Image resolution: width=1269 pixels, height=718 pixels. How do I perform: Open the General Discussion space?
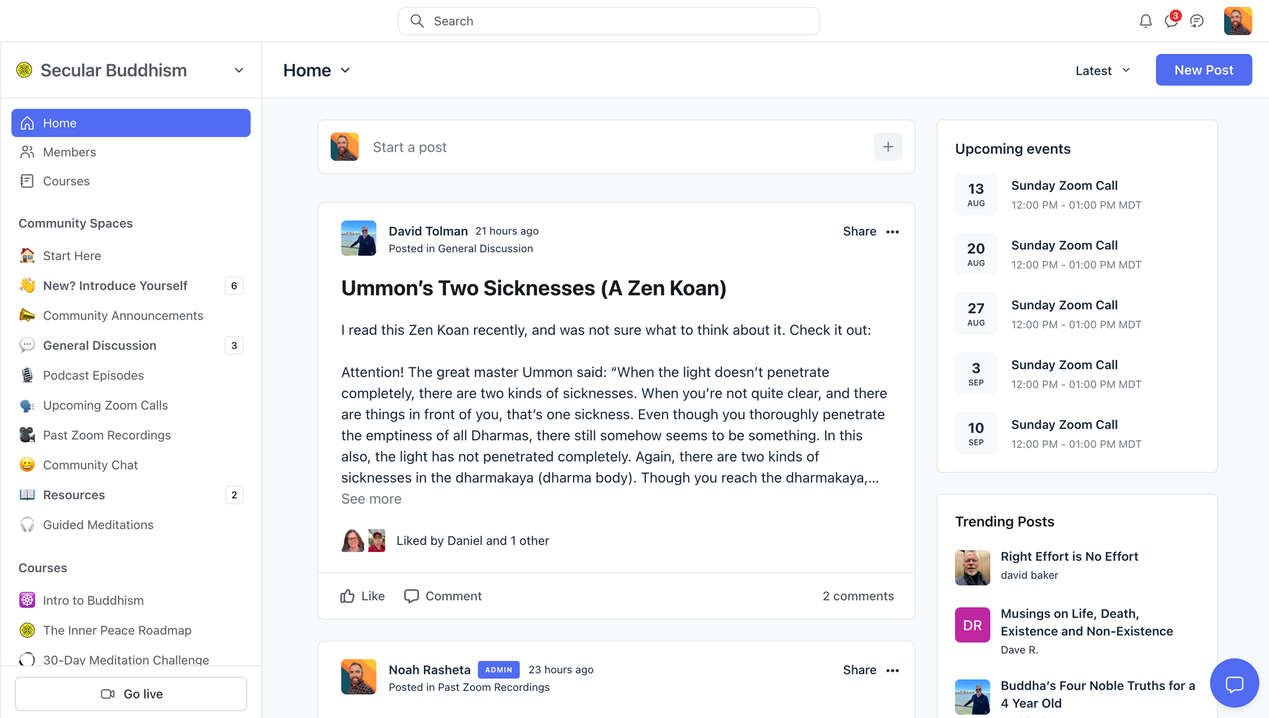[x=100, y=346]
